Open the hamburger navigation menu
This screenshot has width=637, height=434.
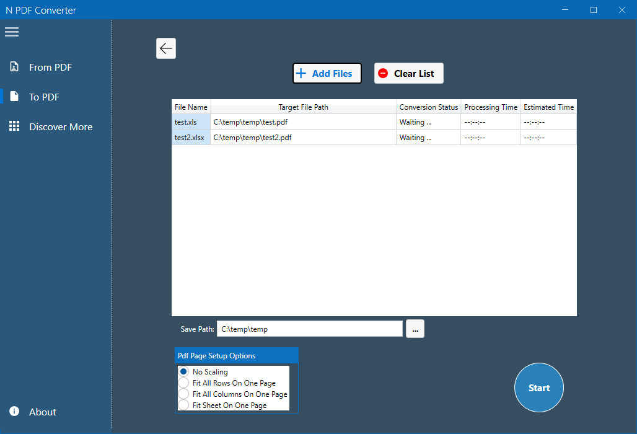pyautogui.click(x=12, y=32)
